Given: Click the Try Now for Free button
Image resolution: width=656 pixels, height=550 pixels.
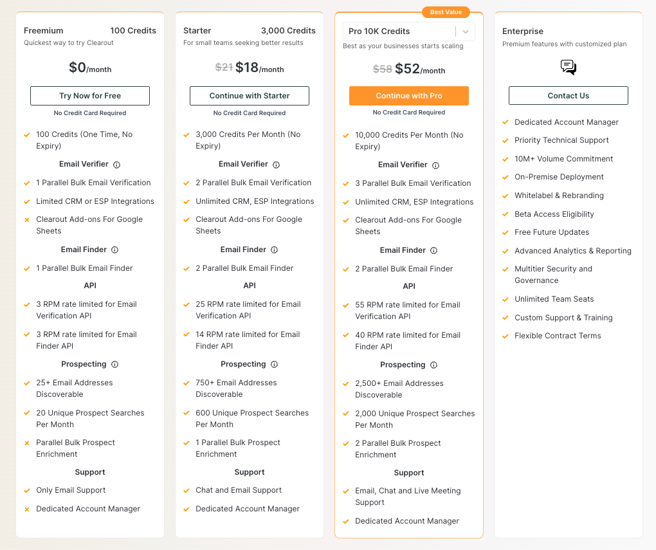Looking at the screenshot, I should [90, 96].
